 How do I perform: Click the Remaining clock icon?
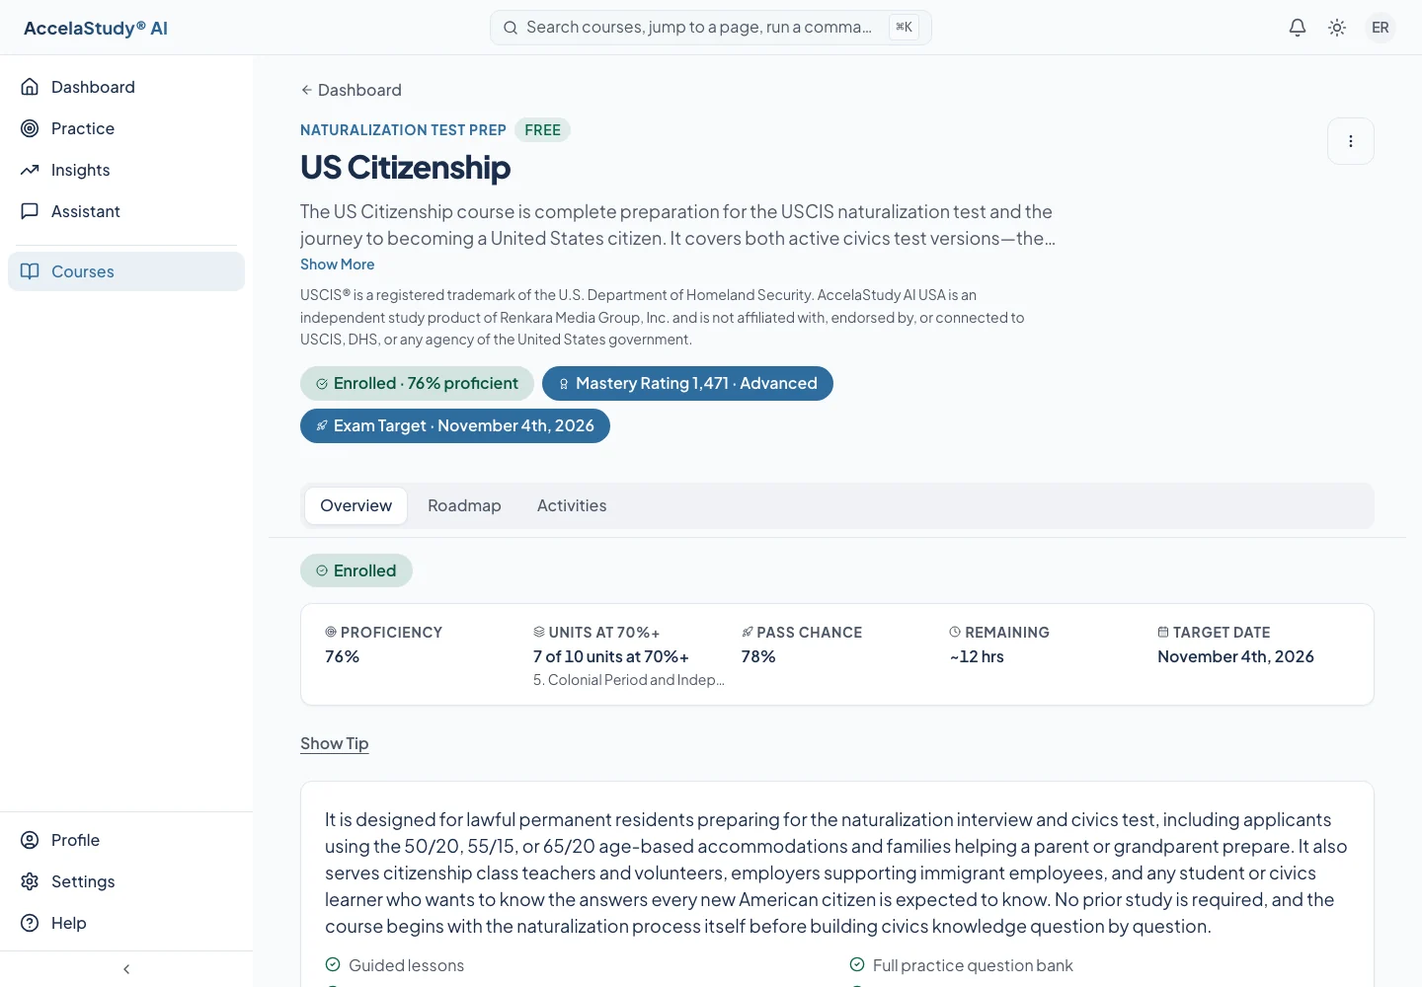pos(955,632)
